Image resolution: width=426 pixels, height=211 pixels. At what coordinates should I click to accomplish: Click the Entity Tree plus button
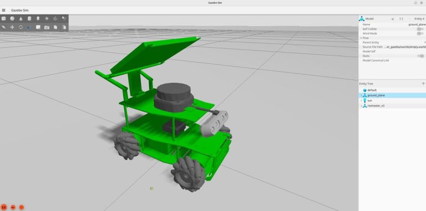(423, 83)
